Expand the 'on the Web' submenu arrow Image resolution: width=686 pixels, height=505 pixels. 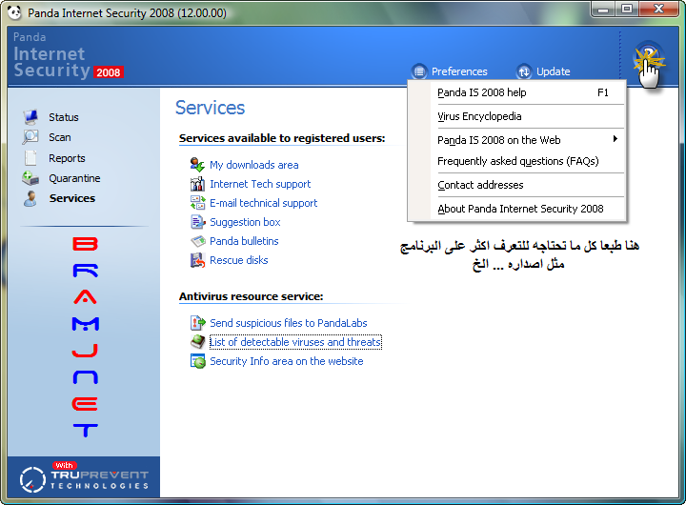[615, 139]
